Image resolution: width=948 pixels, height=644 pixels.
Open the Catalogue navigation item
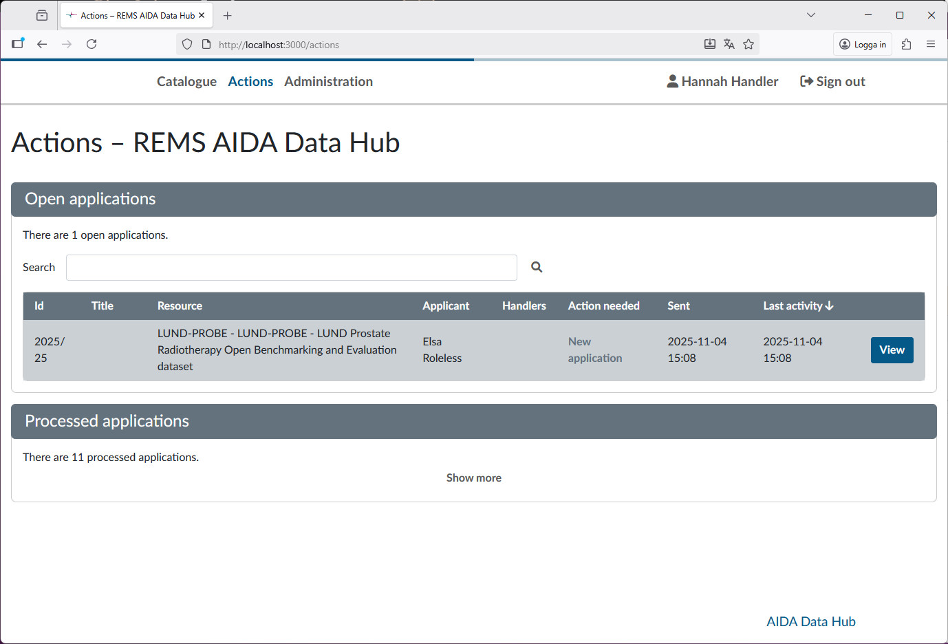point(186,81)
